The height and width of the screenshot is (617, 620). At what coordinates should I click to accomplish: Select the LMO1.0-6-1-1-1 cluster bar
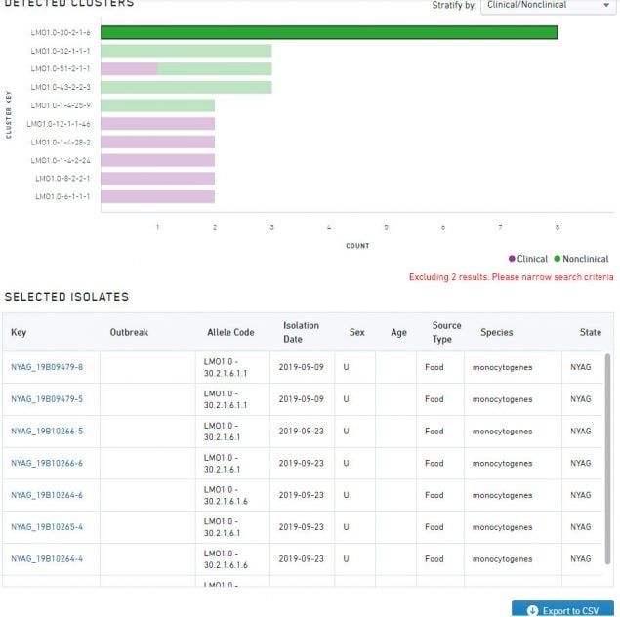[158, 196]
